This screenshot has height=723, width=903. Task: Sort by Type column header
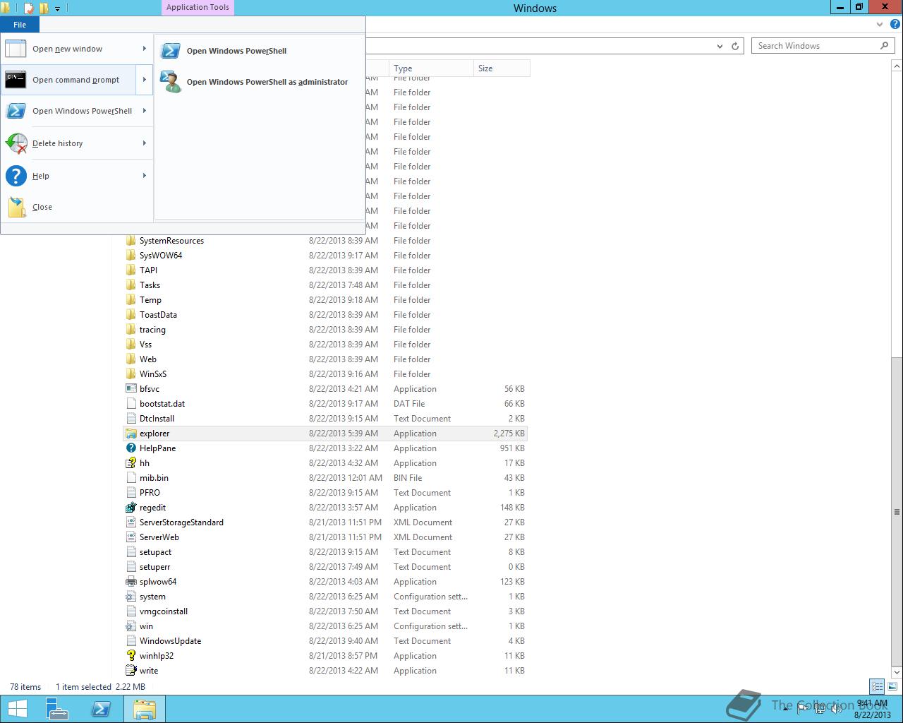431,68
